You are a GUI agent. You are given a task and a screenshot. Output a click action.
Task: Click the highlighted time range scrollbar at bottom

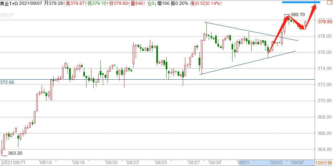pos(276,163)
